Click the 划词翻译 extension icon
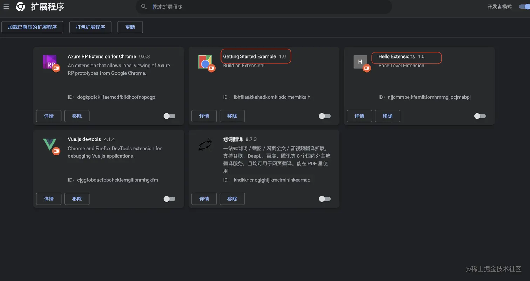Viewport: 530px width, 281px height. point(205,145)
